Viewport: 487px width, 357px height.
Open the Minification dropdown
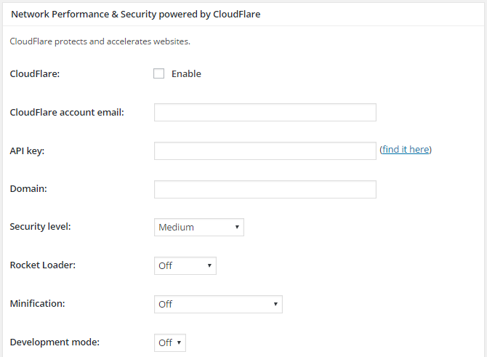[218, 304]
